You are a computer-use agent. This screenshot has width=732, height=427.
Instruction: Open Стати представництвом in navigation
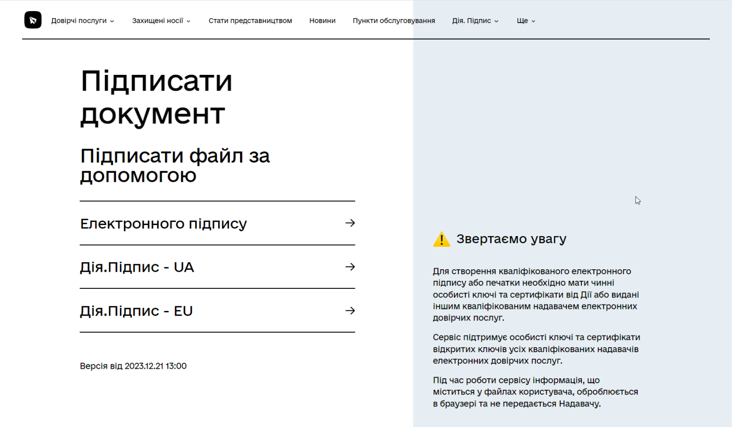[x=250, y=21]
